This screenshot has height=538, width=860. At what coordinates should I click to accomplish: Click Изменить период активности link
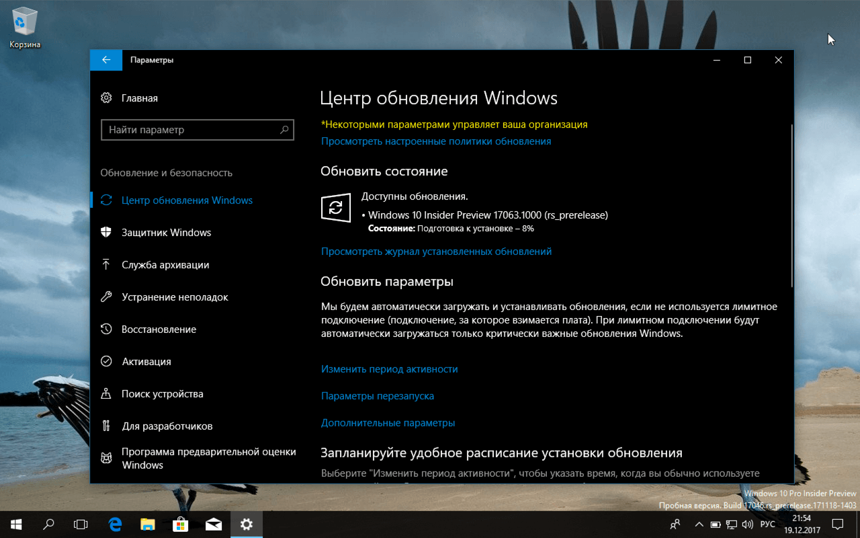[390, 369]
